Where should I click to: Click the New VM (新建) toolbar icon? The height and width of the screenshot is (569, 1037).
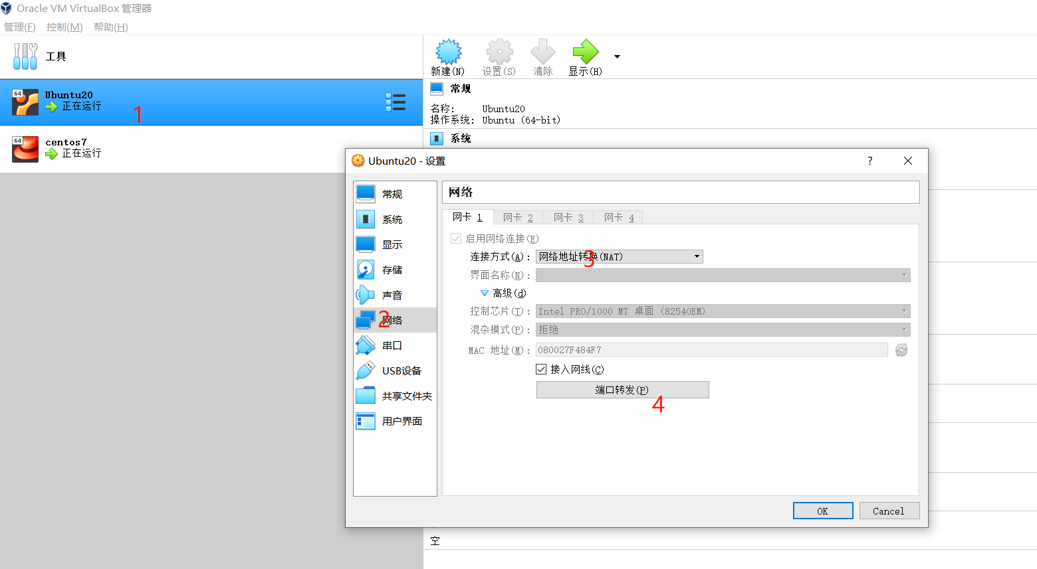click(449, 52)
